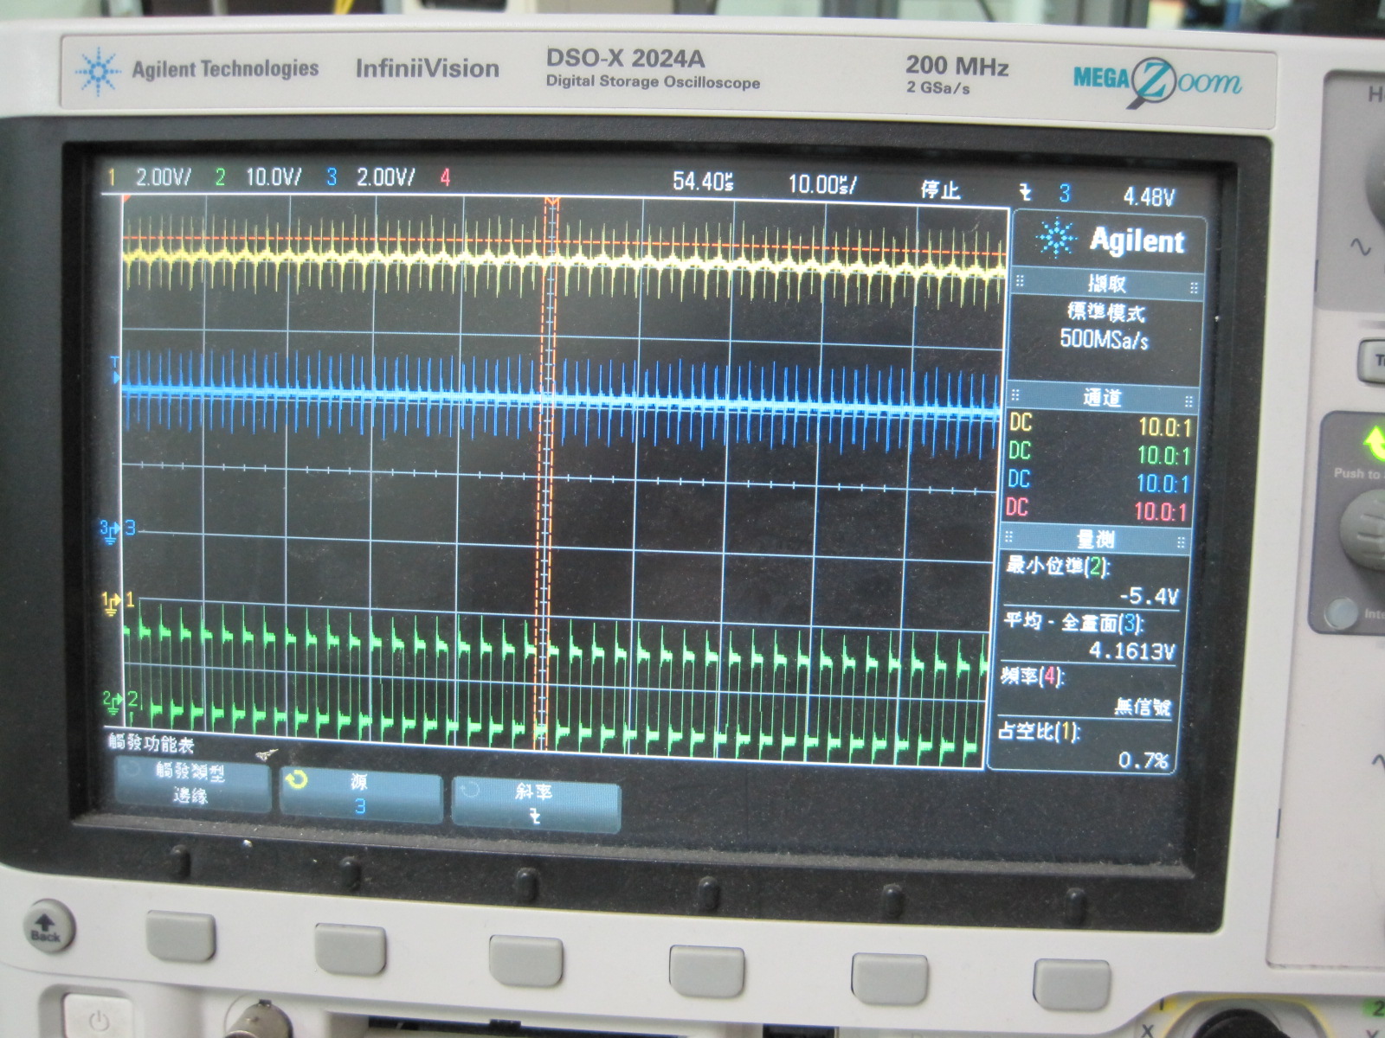1385x1038 pixels.
Task: Click the power button at bottom left
Action: [100, 1019]
